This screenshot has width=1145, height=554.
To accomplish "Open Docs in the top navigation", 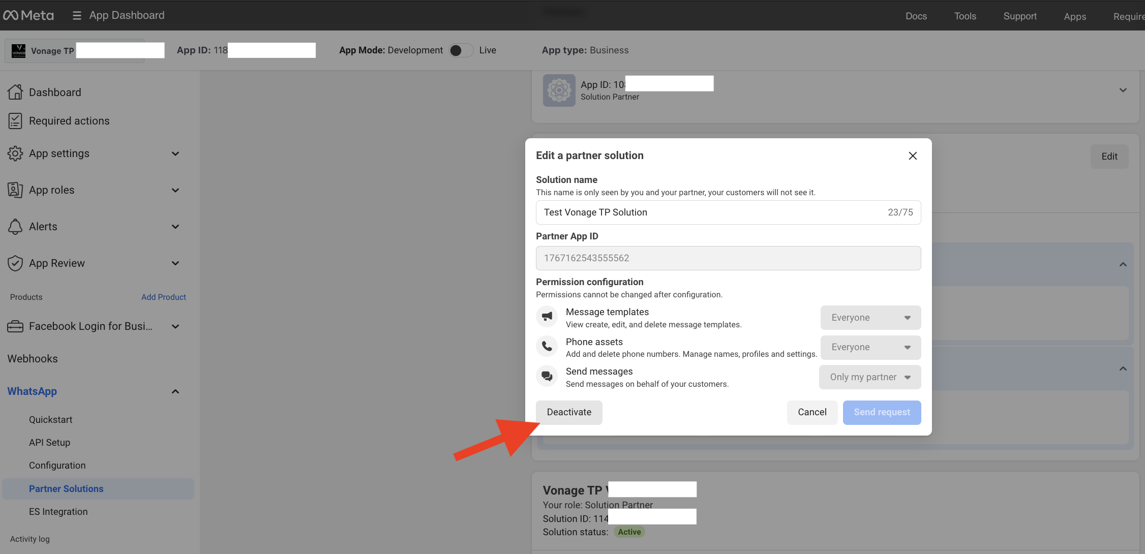I will tap(916, 16).
